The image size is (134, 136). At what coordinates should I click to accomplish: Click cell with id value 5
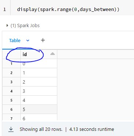click(x=39, y=109)
